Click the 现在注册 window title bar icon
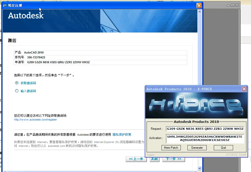The width and height of the screenshot is (251, 172). pos(5,5)
